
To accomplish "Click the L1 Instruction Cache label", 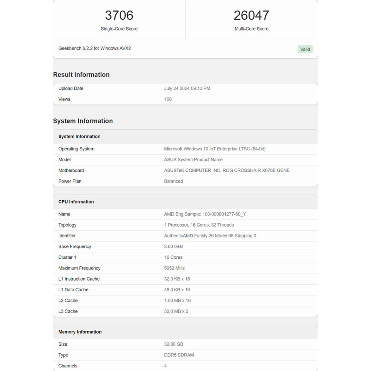I will point(79,279).
